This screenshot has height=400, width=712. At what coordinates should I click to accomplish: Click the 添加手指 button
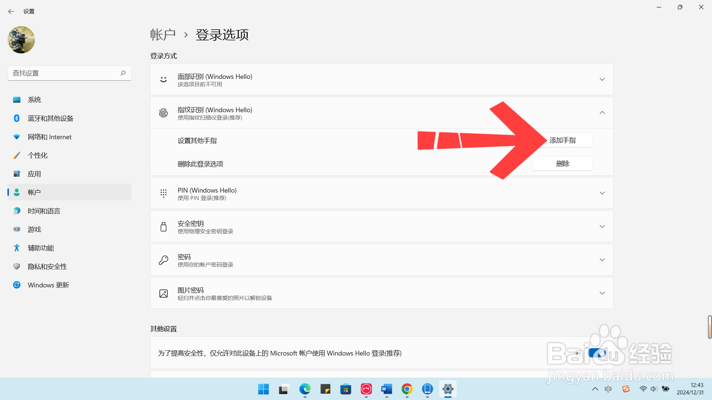pyautogui.click(x=563, y=140)
